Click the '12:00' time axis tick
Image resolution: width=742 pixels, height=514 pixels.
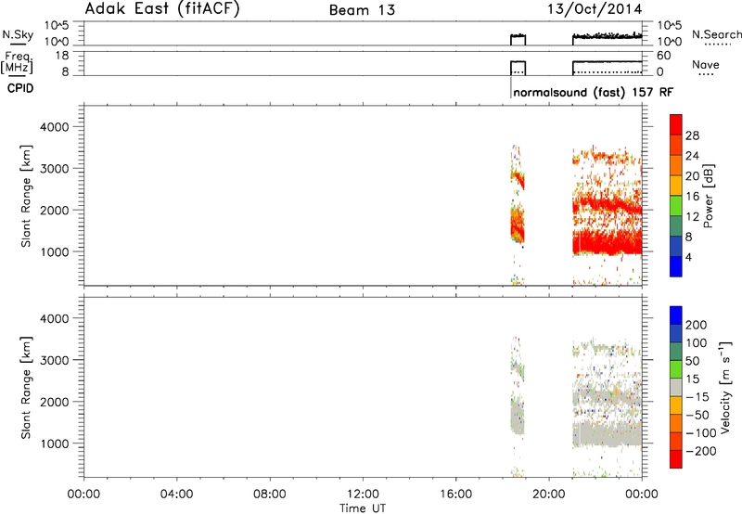[x=363, y=495]
